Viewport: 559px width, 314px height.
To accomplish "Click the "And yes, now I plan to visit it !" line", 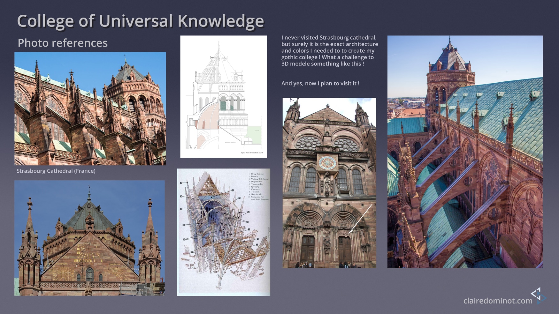I will (320, 83).
